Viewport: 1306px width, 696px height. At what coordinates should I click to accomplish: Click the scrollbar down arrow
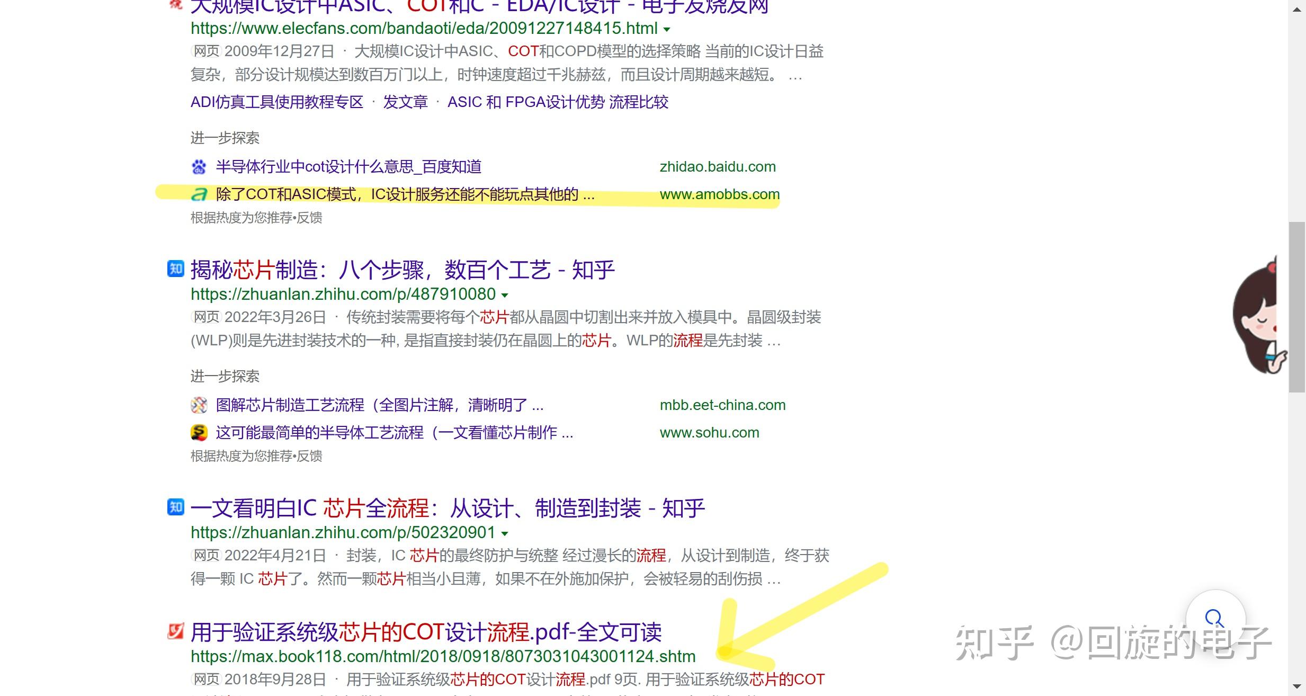1297,686
